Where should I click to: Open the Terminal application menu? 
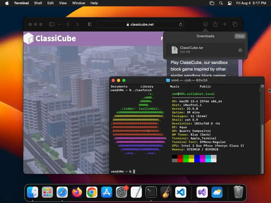[21, 3]
